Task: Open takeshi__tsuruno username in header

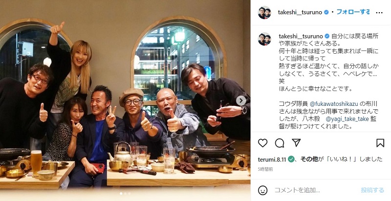Action: tap(300, 12)
